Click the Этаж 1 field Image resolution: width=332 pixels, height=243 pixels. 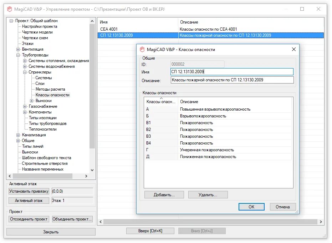click(72, 201)
